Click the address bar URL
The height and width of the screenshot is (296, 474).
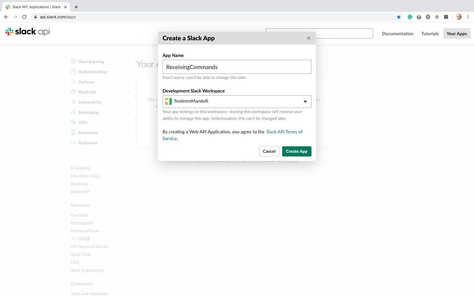[x=58, y=17]
